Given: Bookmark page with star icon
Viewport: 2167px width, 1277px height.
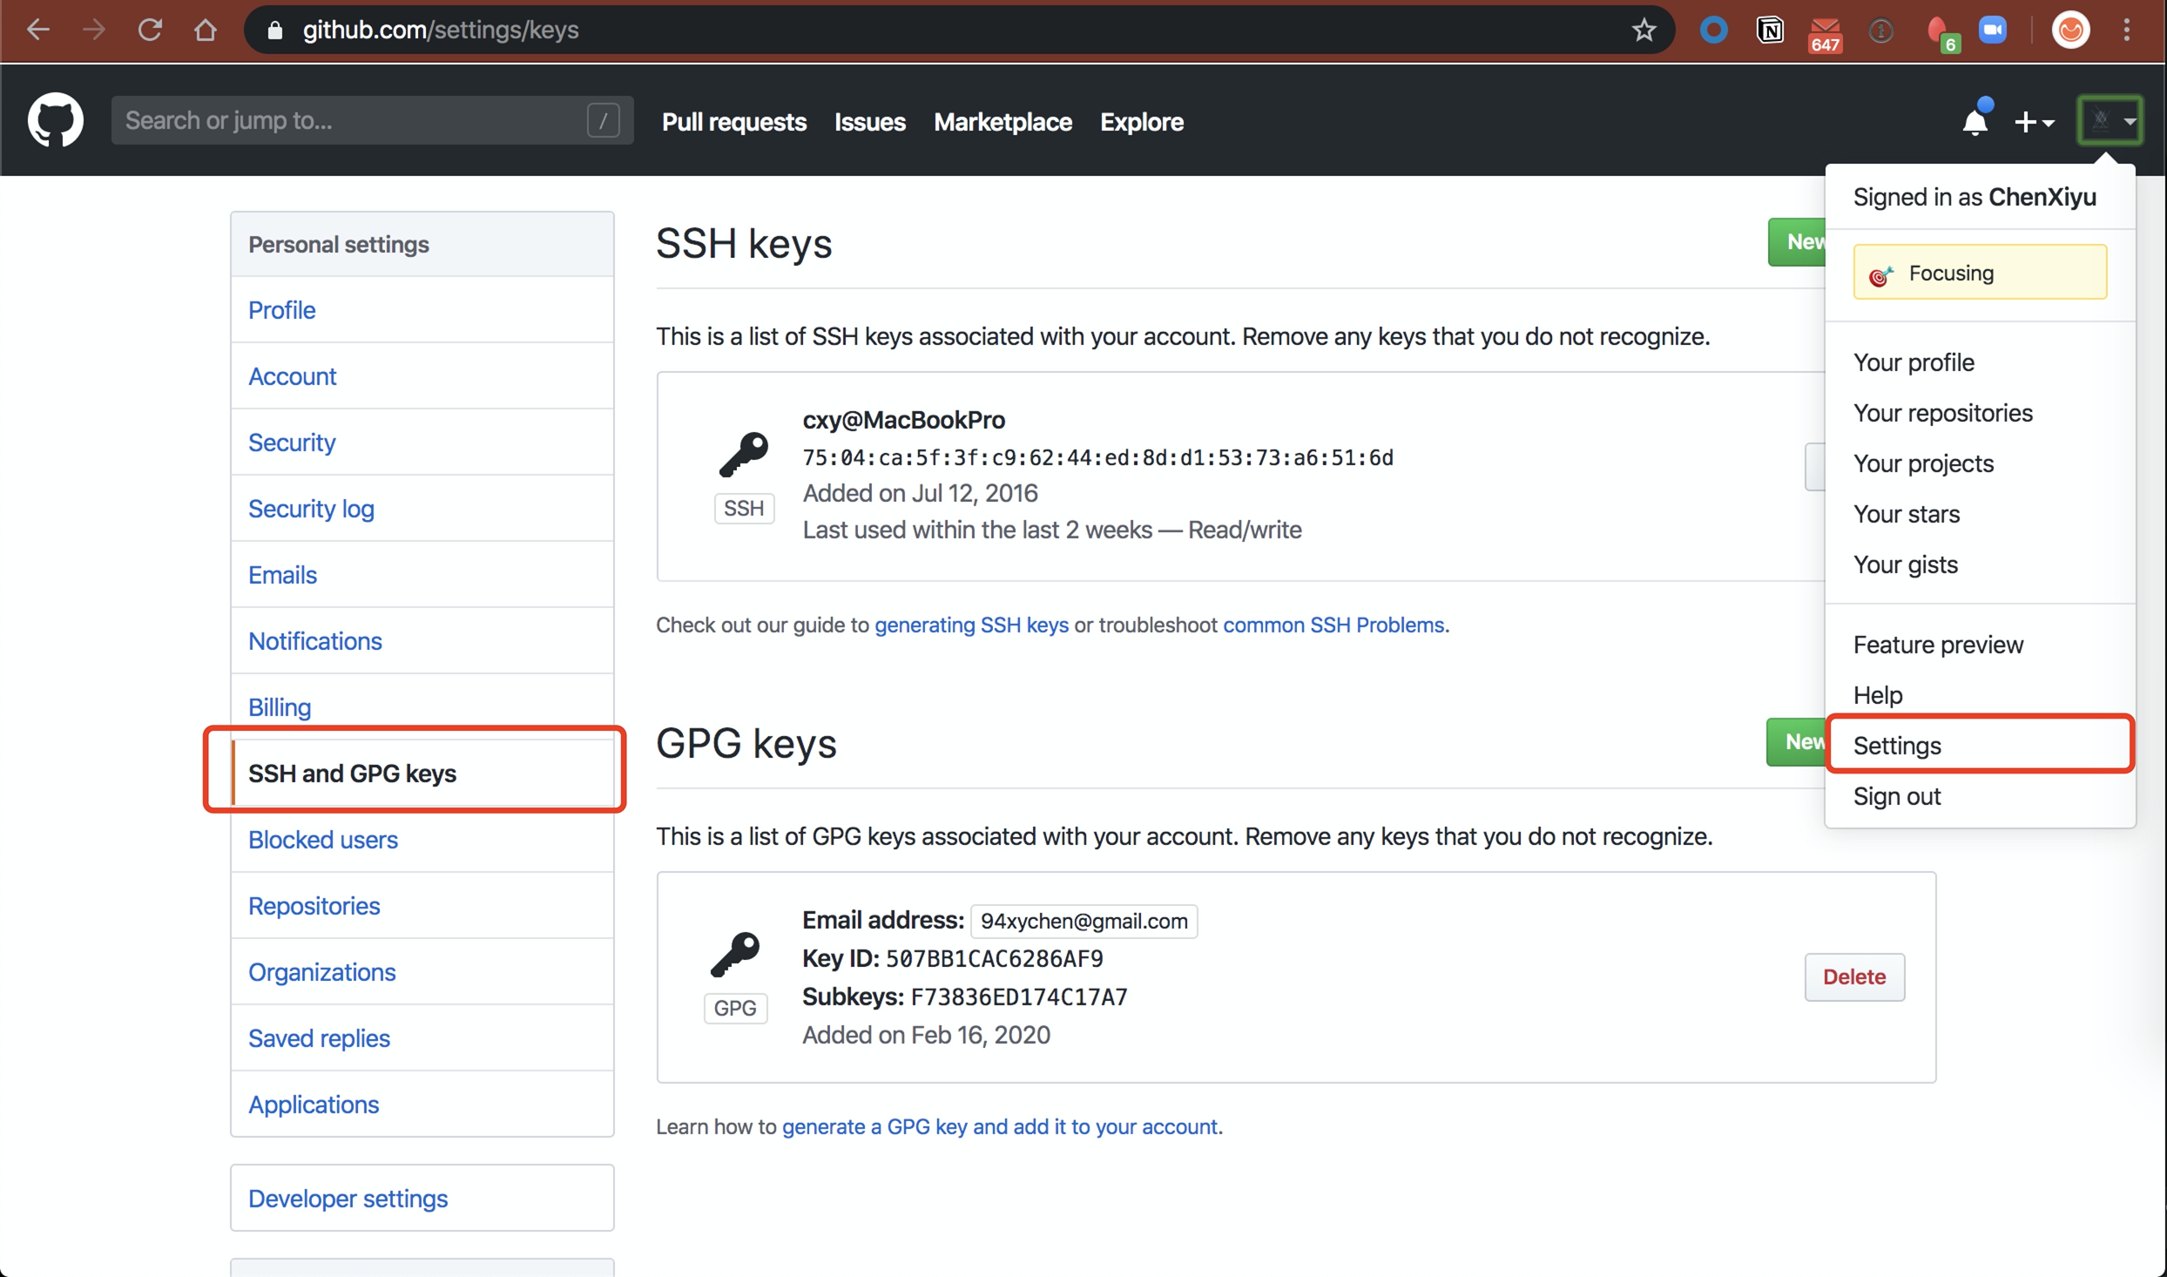Looking at the screenshot, I should point(1644,30).
